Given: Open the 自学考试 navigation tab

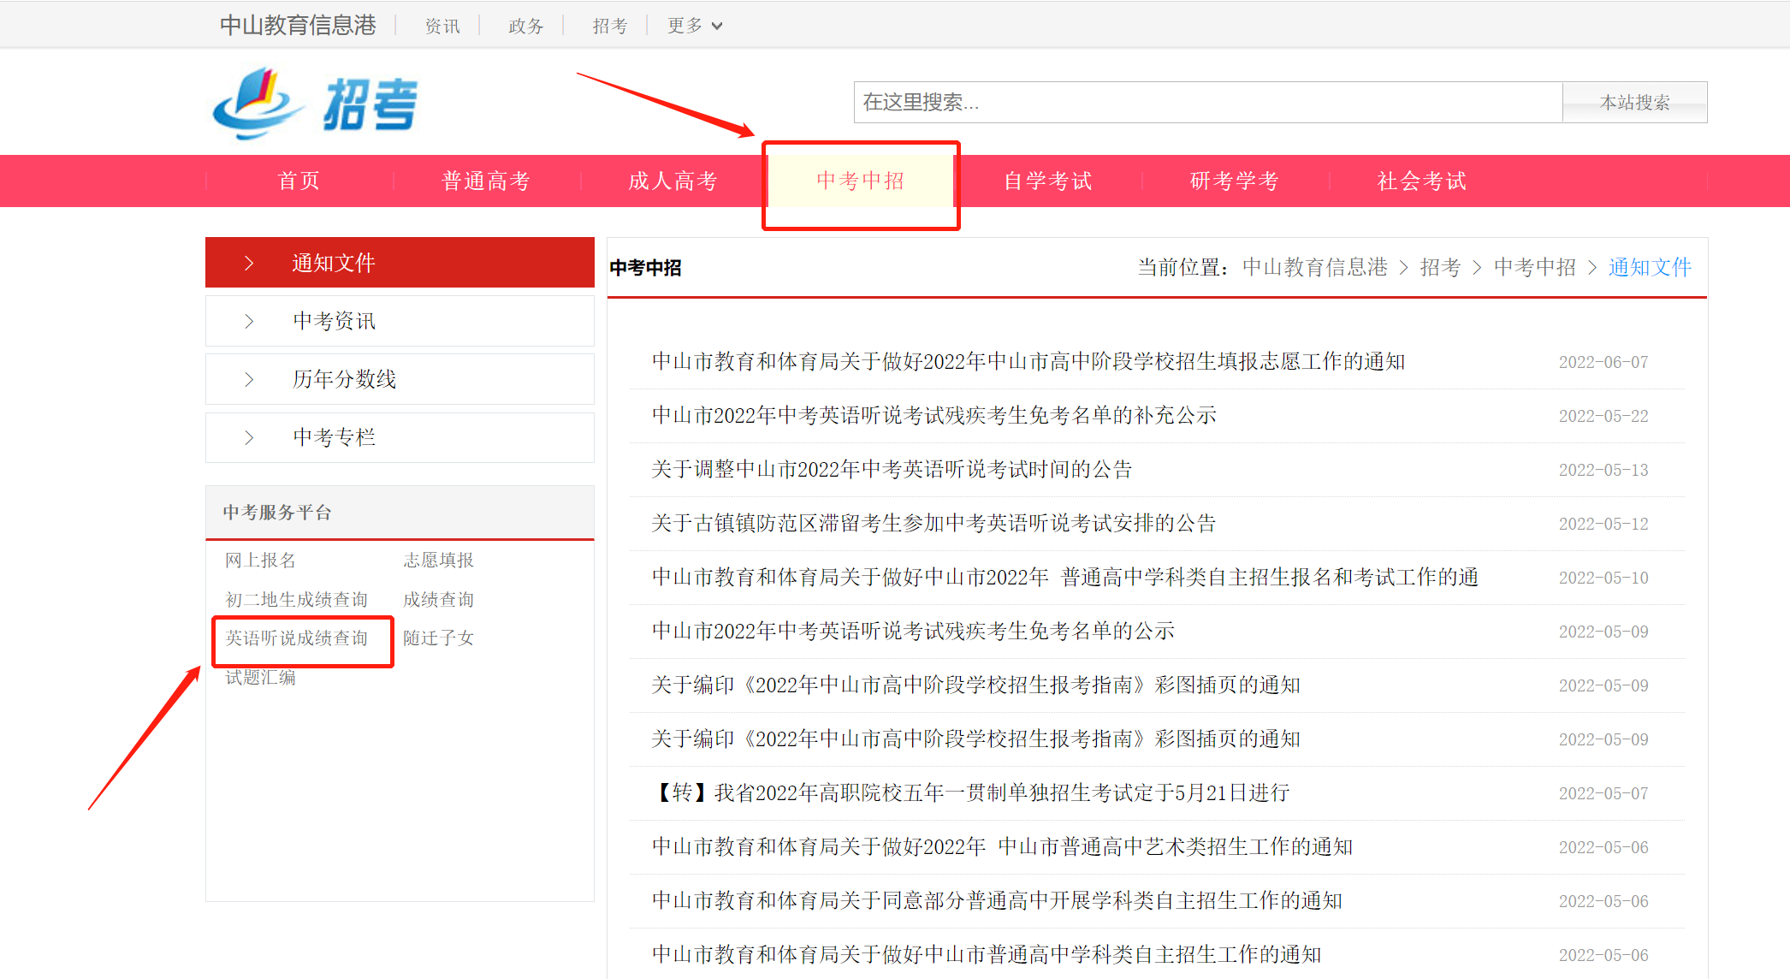Looking at the screenshot, I should click(1047, 181).
